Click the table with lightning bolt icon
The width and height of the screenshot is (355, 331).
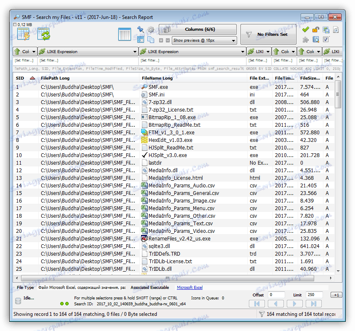click(x=24, y=35)
